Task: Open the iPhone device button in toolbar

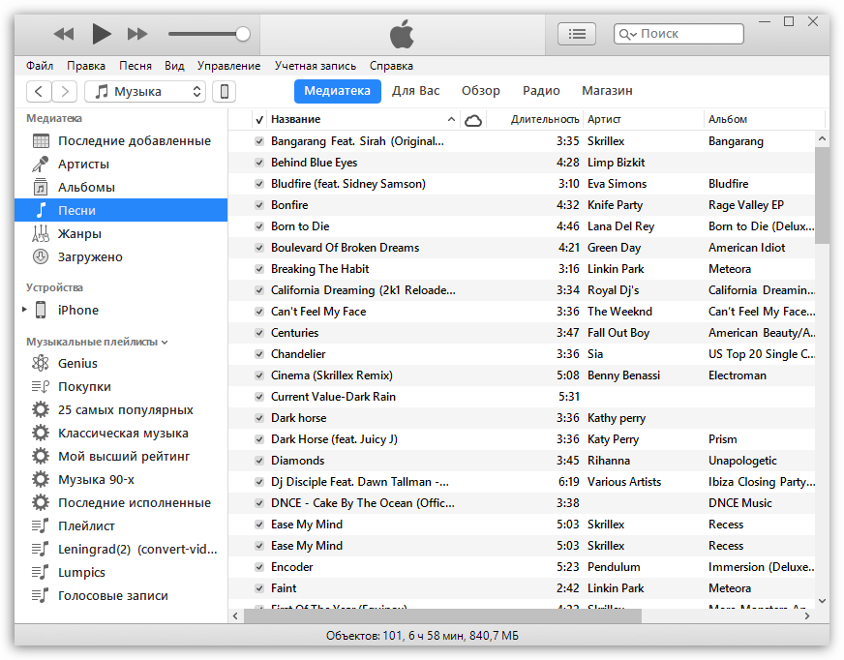Action: [224, 91]
